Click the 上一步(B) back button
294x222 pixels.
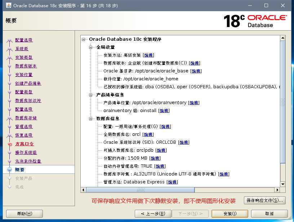click(x=153, y=214)
